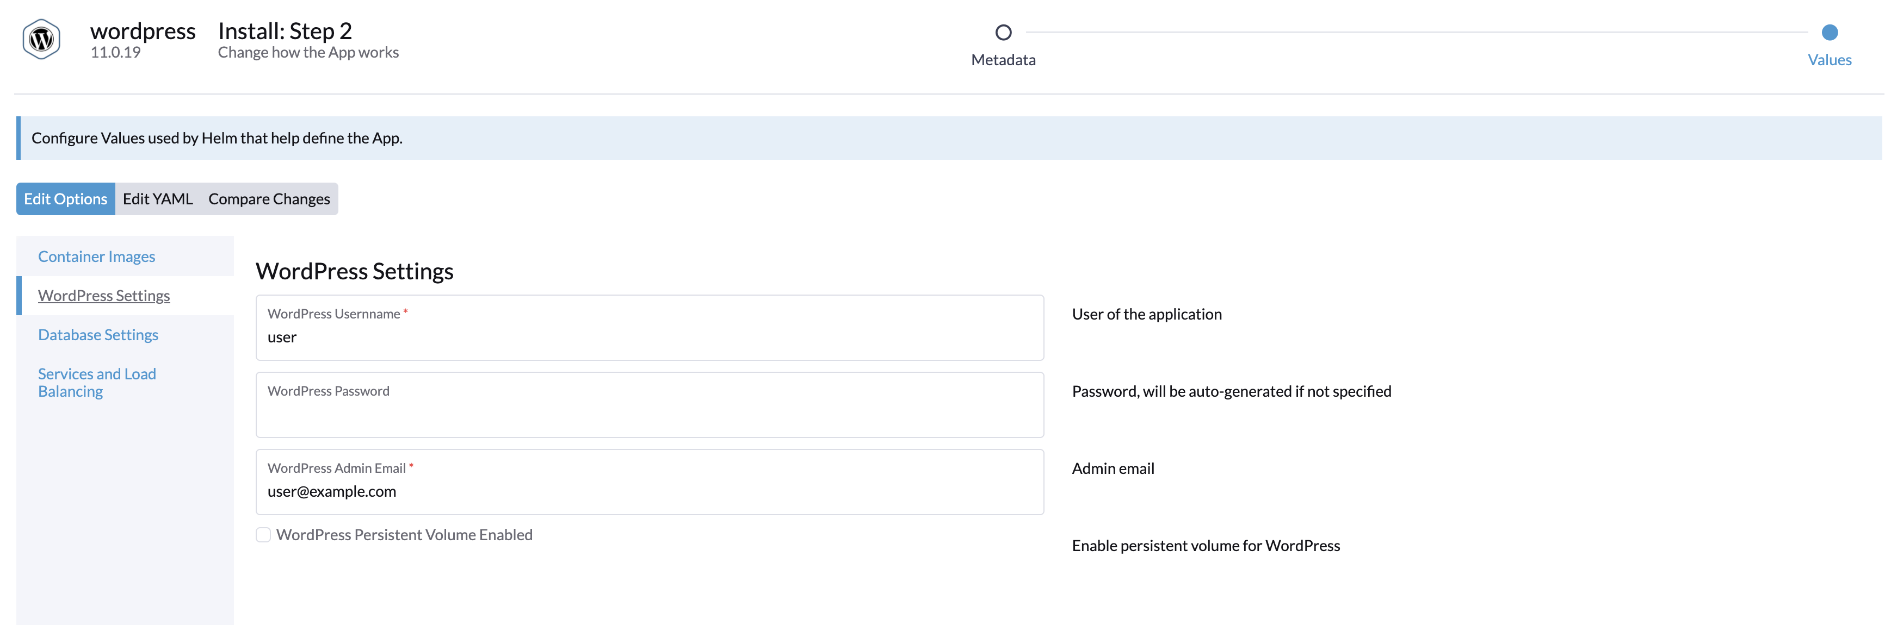
Task: Go to Database Settings section
Action: tap(97, 334)
